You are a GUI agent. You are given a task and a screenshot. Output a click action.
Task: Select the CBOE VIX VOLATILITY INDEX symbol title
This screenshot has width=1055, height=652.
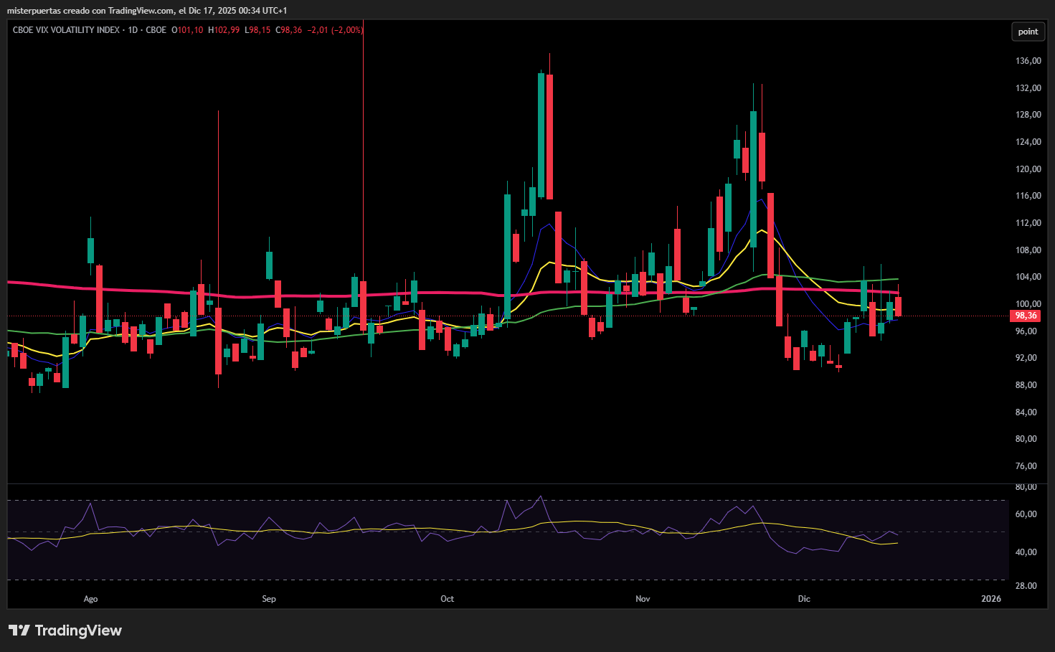66,30
